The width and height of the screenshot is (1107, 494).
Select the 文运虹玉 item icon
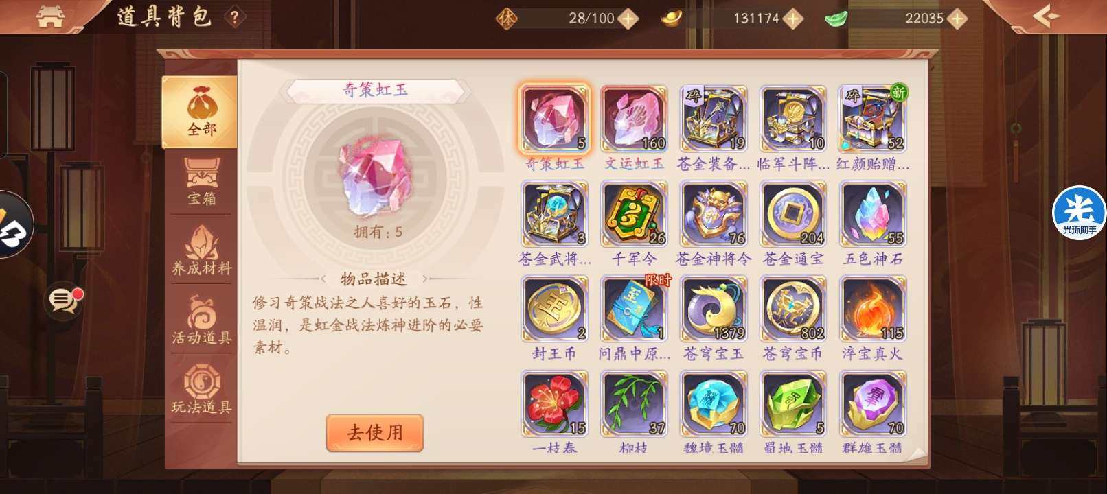pyautogui.click(x=634, y=119)
